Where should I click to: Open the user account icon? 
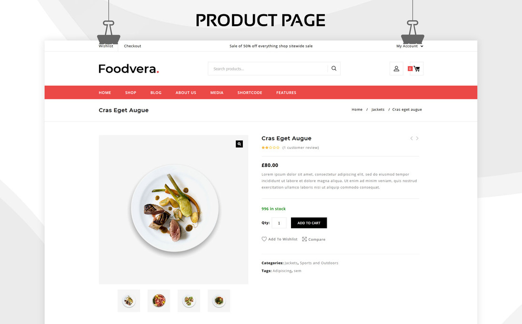pyautogui.click(x=396, y=69)
